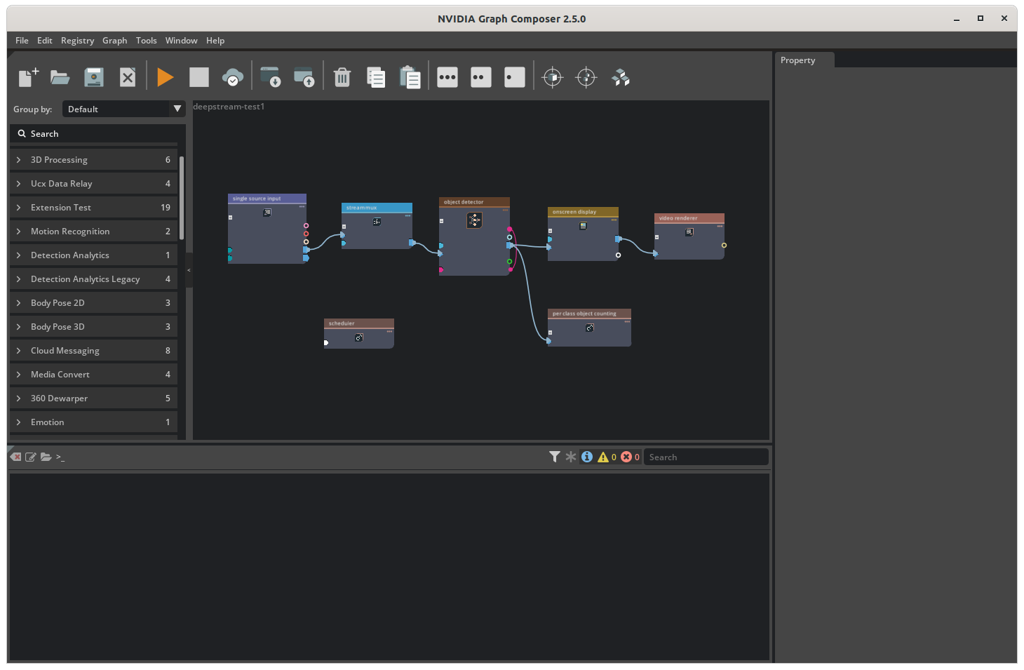Click the window with upload-arrow icon

click(x=304, y=77)
